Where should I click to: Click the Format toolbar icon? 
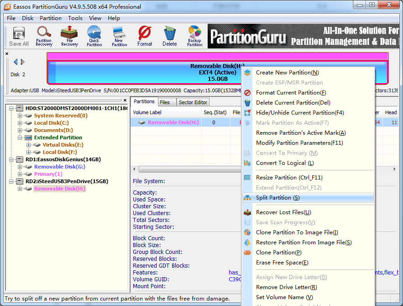145,37
